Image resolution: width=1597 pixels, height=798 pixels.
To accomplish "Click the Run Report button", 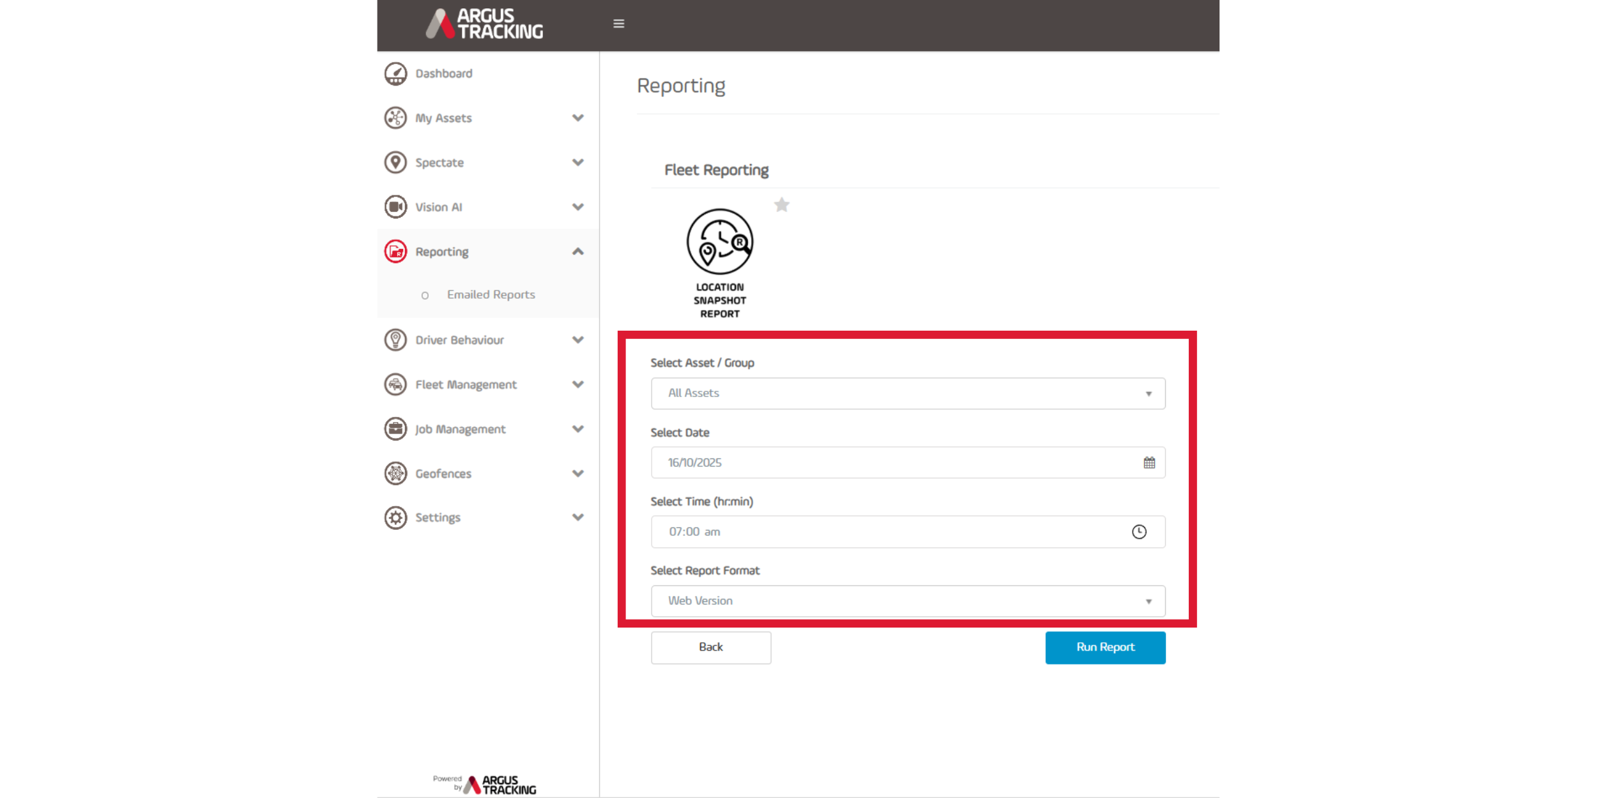I will tap(1105, 647).
